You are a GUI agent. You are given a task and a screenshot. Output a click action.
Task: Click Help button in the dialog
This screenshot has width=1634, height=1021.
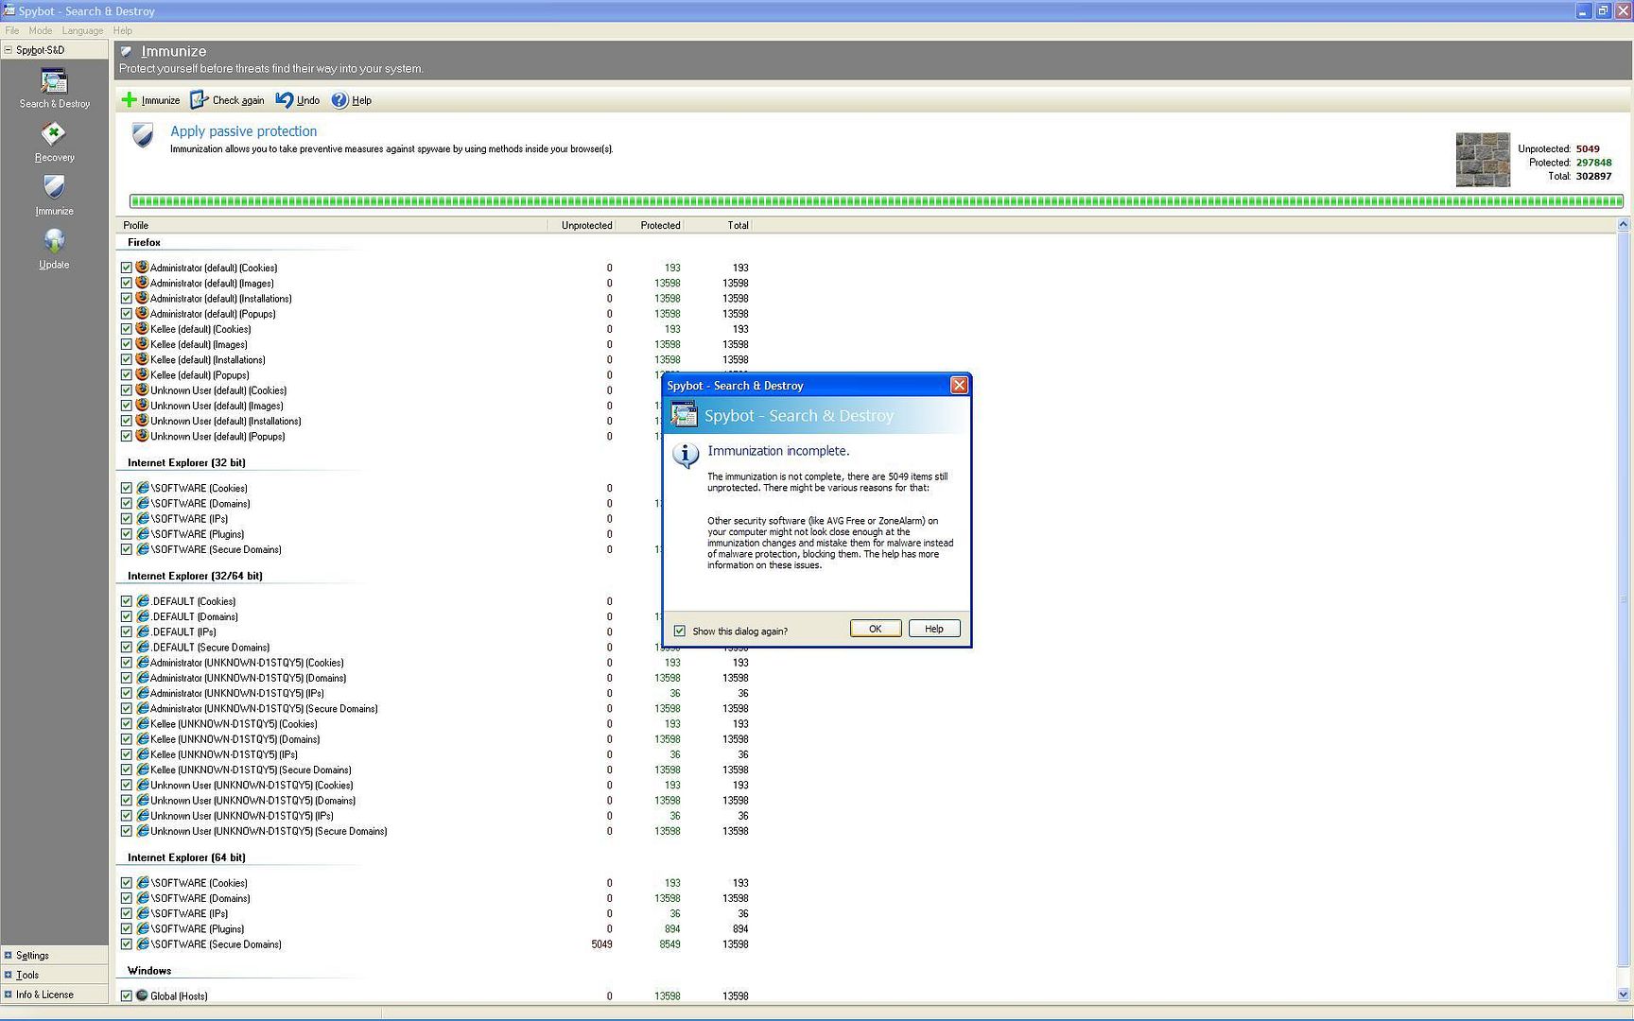(934, 629)
